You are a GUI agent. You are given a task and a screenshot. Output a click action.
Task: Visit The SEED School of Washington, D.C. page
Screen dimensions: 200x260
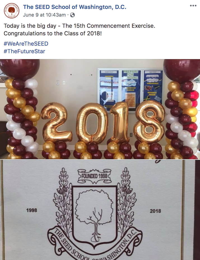[x=75, y=7]
